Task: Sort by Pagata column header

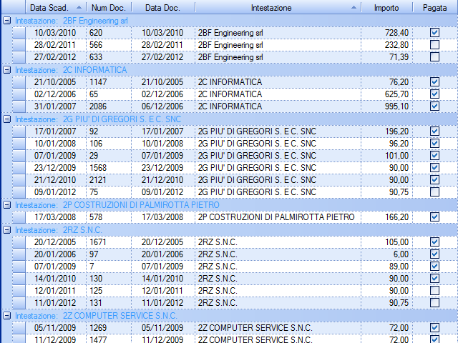Action: tap(435, 8)
